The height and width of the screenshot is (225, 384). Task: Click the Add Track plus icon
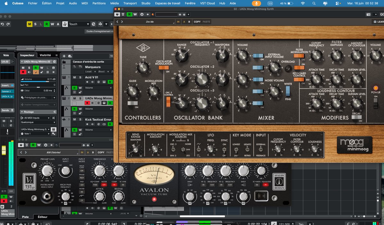coord(64,56)
